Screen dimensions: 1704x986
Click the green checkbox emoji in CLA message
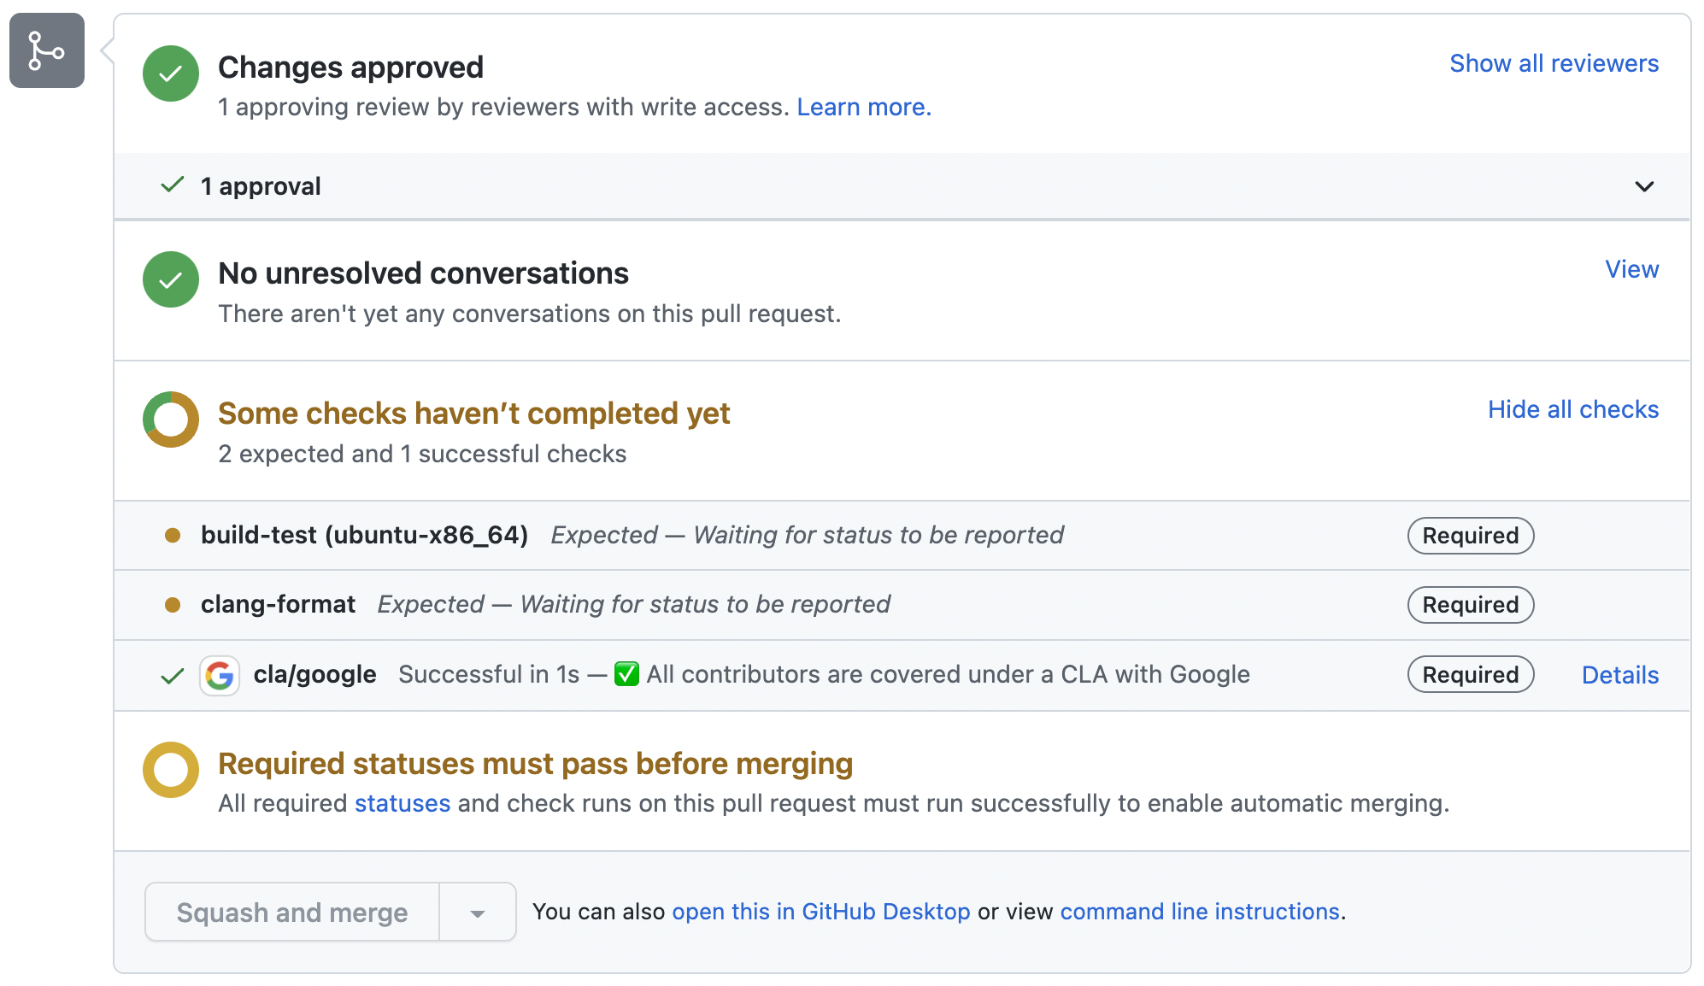coord(626,674)
